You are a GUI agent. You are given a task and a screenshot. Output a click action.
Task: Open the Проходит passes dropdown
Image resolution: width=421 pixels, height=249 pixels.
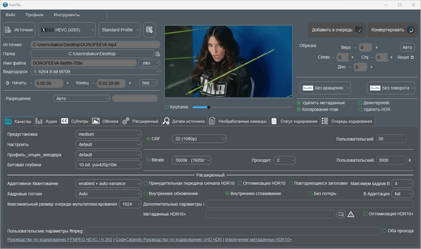point(284,161)
